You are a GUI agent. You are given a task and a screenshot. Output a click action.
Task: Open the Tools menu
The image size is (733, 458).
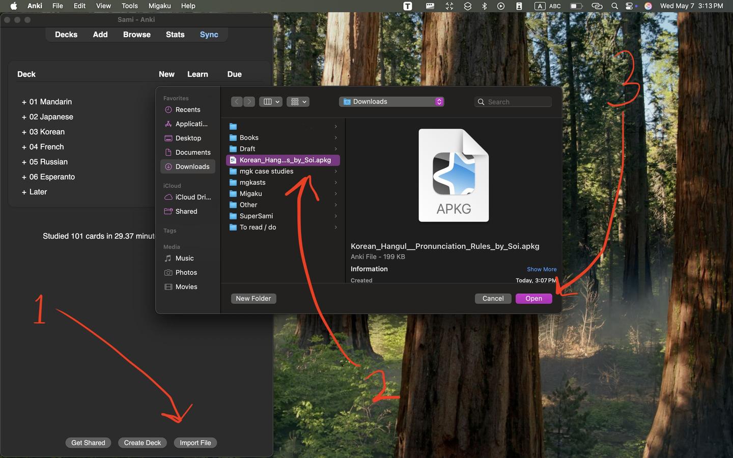click(129, 6)
